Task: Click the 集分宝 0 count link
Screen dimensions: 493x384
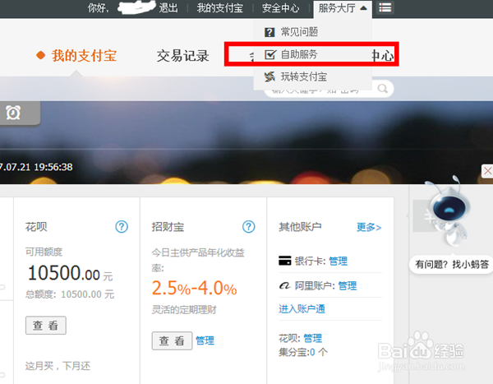Action: click(312, 352)
